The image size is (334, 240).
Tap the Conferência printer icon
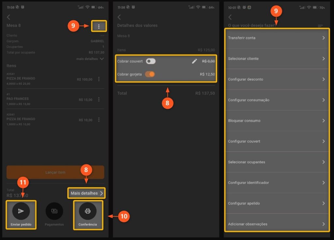pos(87,211)
